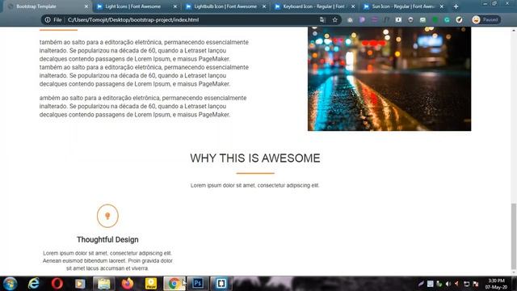This screenshot has height=291, width=517.
Task: Bookmark this page with the star
Action: (x=335, y=19)
